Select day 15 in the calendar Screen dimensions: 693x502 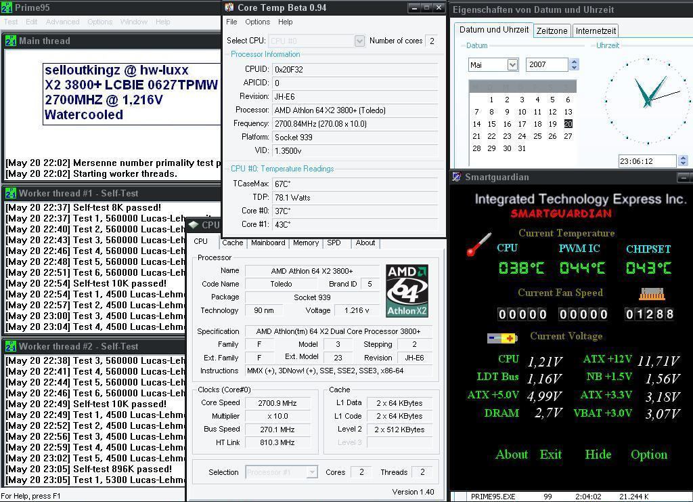491,124
